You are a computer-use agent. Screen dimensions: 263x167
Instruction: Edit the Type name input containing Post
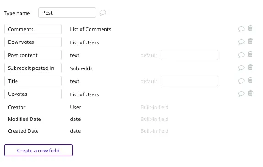pyautogui.click(x=67, y=13)
